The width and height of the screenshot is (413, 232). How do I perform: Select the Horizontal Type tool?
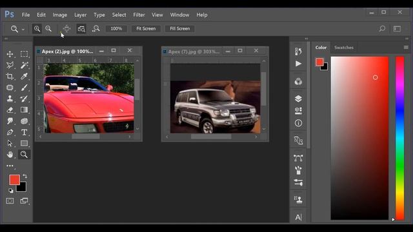click(x=25, y=132)
